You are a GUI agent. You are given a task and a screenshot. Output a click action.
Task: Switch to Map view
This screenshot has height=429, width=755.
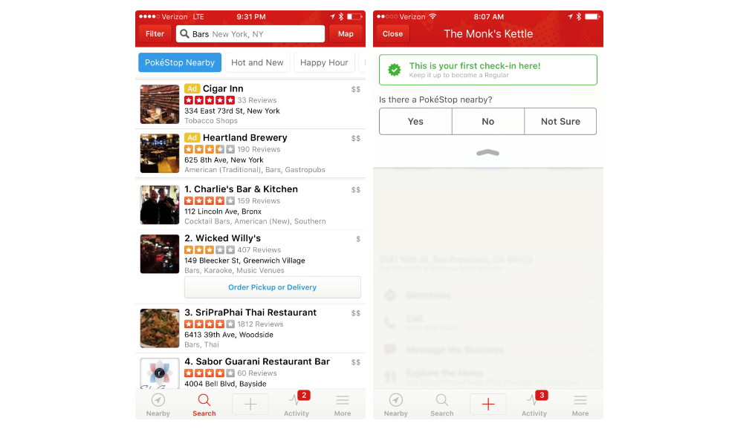[x=346, y=34]
